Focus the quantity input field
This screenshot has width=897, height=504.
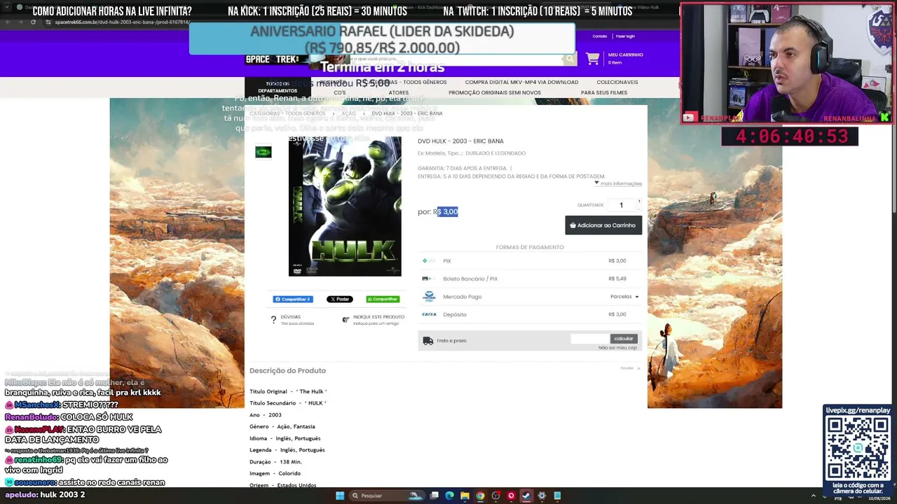point(621,205)
